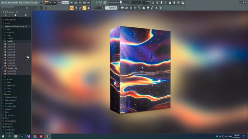Click the plus button after Pattern 1

[119, 8]
